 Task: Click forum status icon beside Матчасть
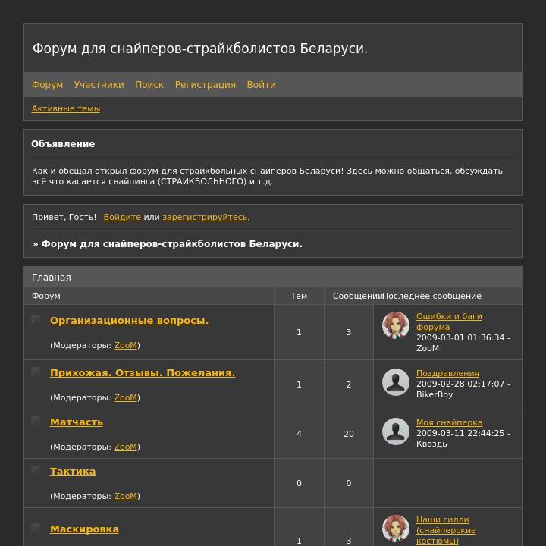click(x=36, y=421)
